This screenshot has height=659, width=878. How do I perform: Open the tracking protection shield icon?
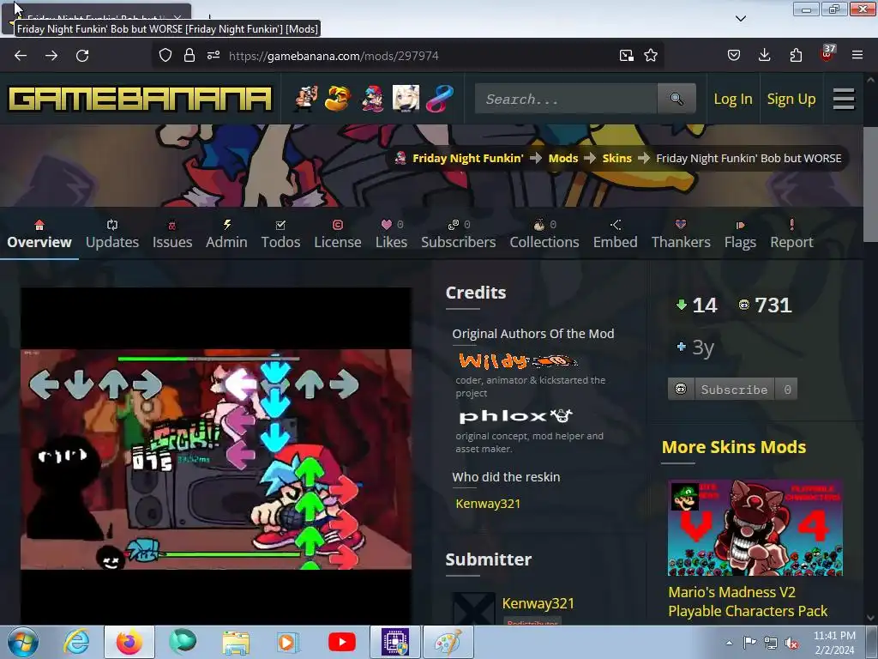click(165, 55)
